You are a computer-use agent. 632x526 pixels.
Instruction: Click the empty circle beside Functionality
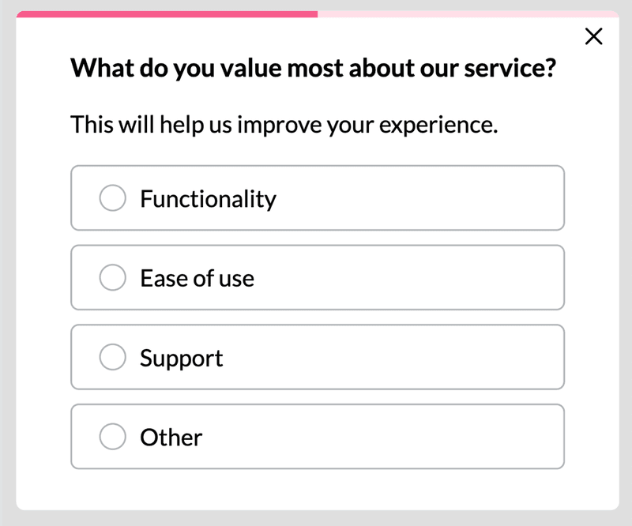(113, 198)
